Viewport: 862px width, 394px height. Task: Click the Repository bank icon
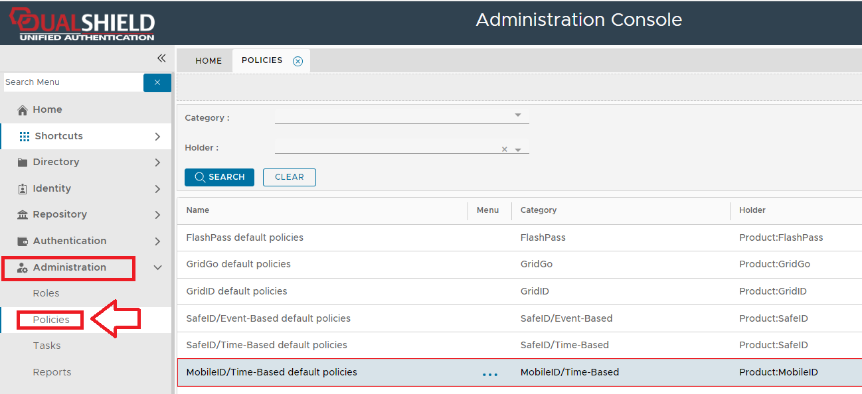coord(23,215)
